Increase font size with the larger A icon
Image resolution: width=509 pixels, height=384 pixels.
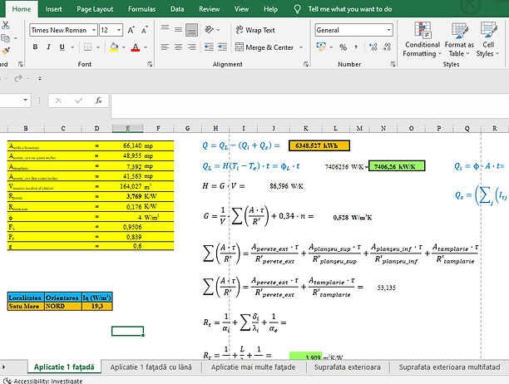pyautogui.click(x=132, y=30)
